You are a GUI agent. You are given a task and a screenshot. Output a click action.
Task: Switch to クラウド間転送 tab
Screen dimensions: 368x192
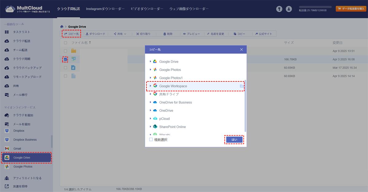[x=68, y=9]
